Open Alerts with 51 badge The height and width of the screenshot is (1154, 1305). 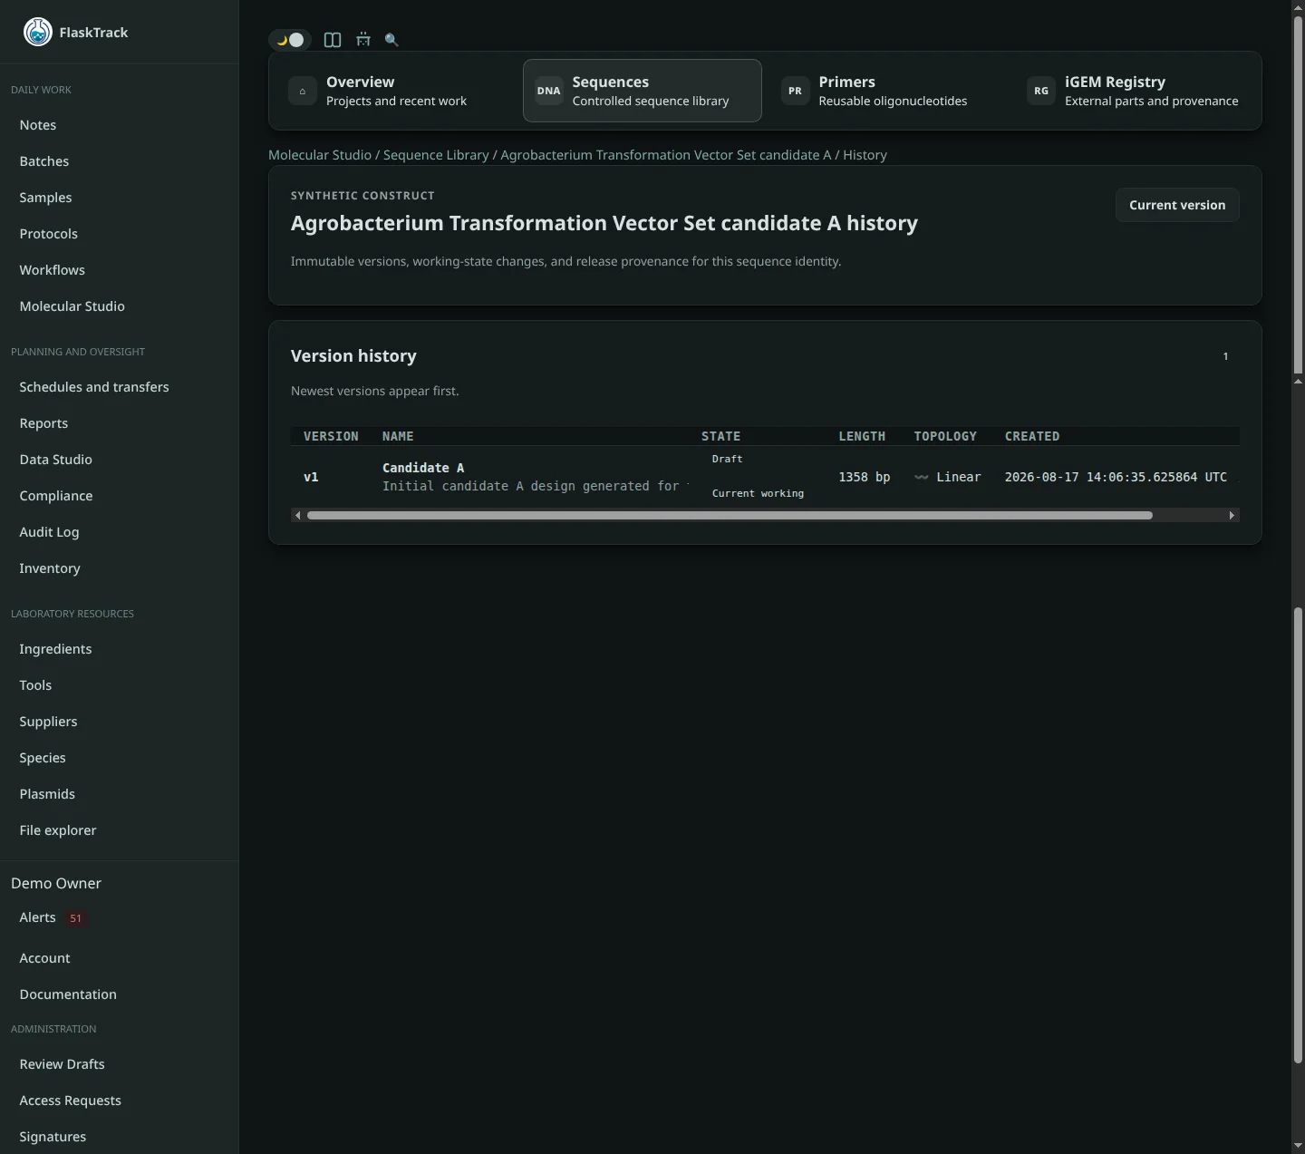[x=53, y=917]
